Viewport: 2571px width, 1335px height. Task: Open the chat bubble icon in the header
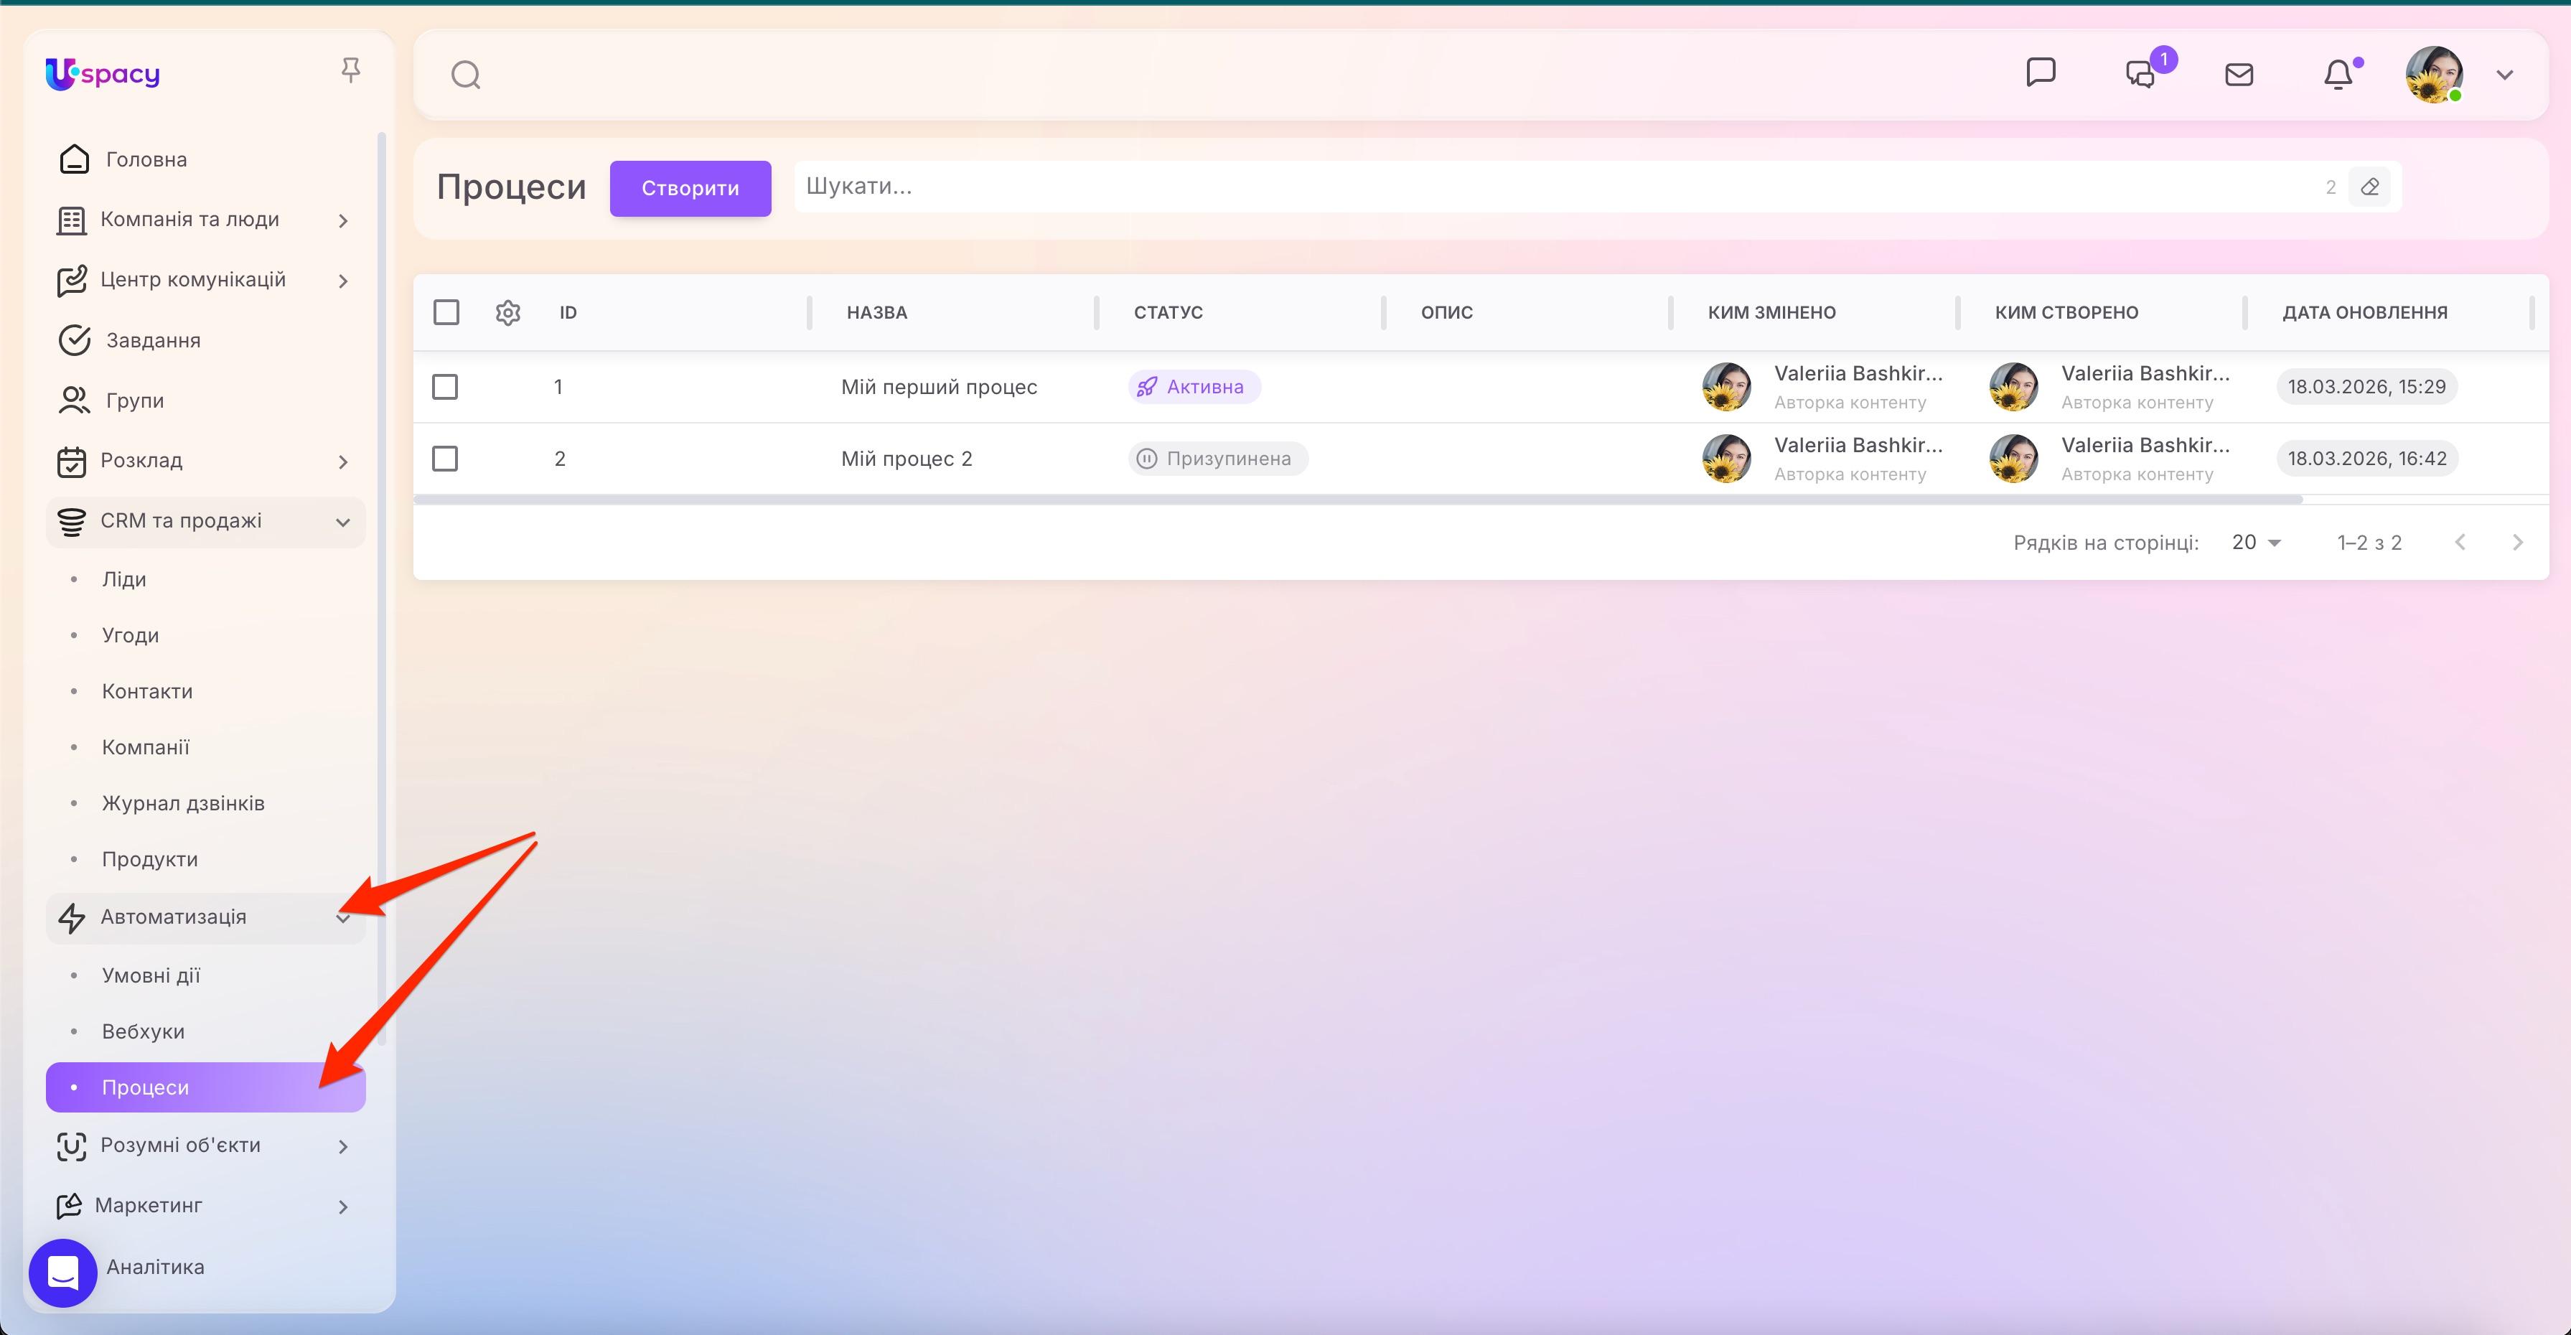click(2040, 72)
